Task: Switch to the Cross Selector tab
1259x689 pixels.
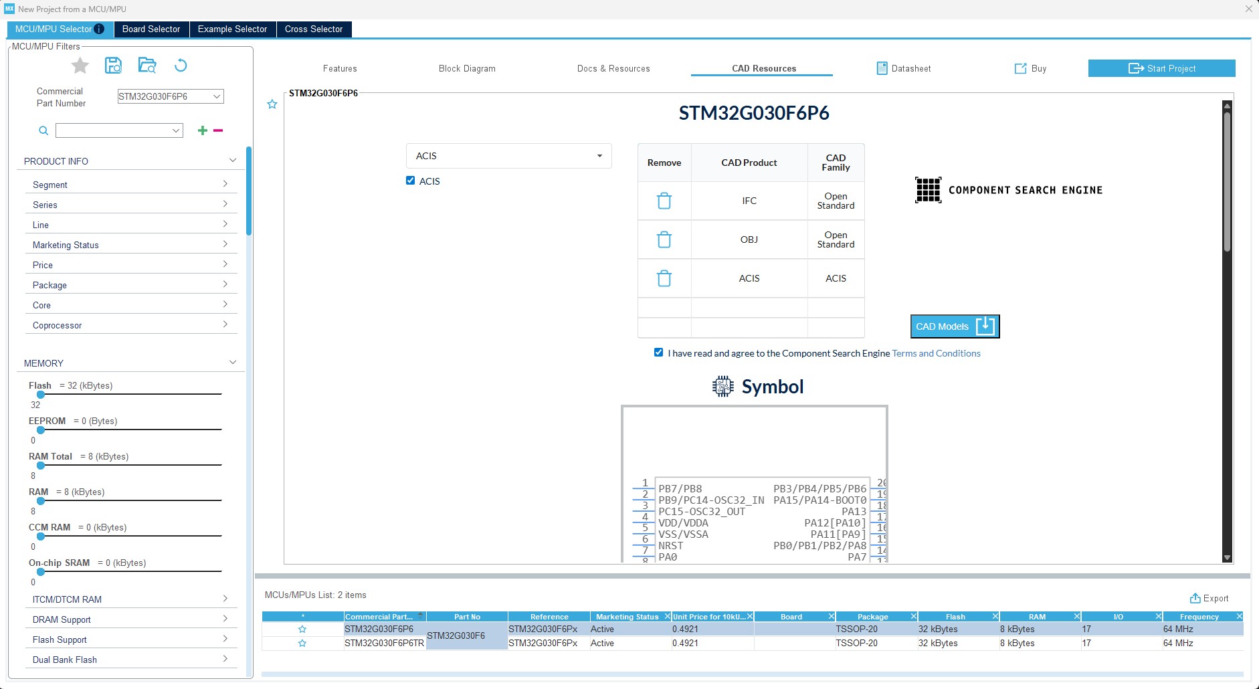Action: point(314,29)
